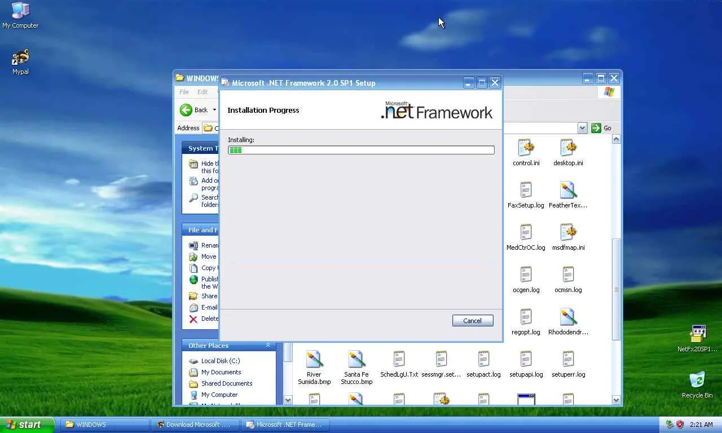722x433 pixels.
Task: Open the File menu in WINDOWS explorer
Action: (184, 92)
